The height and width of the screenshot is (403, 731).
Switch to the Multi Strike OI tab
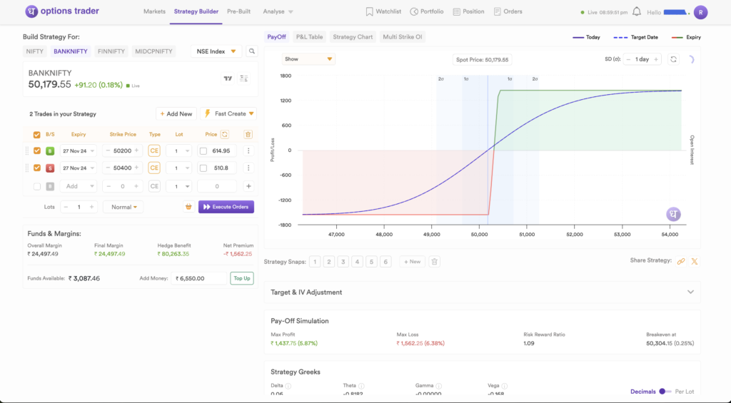[403, 37]
